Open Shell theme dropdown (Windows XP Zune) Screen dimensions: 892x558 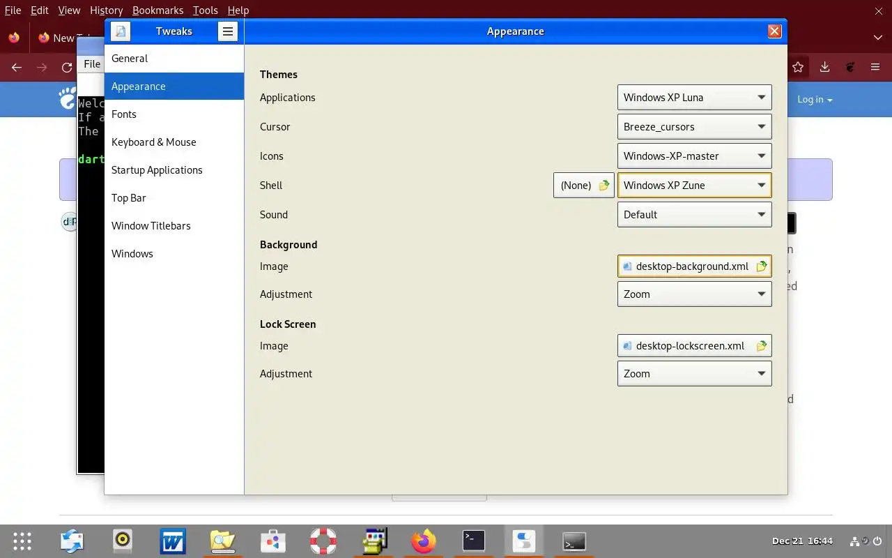point(695,186)
